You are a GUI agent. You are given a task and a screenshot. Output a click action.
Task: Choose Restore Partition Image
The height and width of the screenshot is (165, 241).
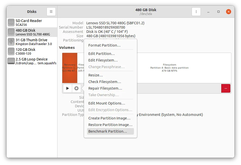click(x=110, y=125)
